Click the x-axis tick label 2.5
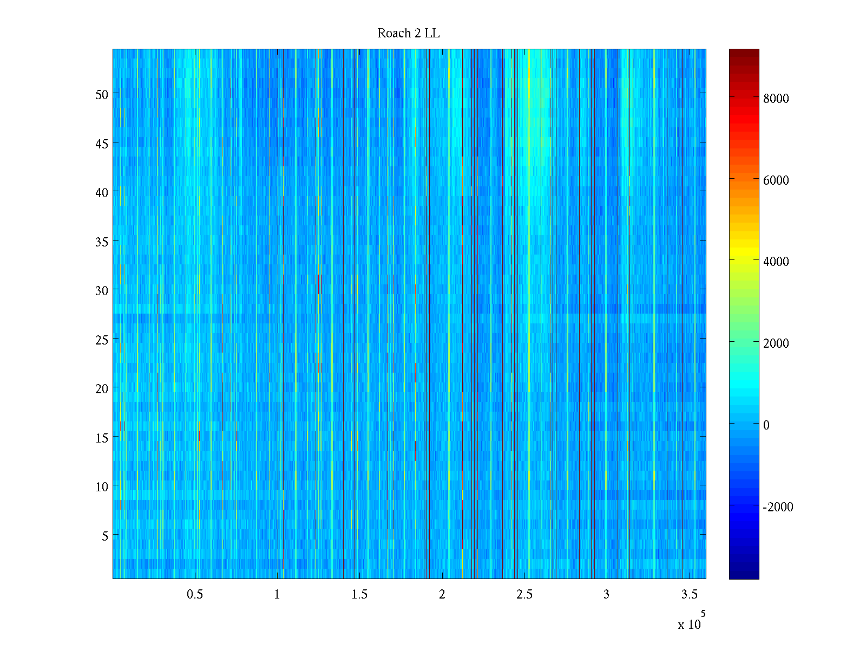 524,595
